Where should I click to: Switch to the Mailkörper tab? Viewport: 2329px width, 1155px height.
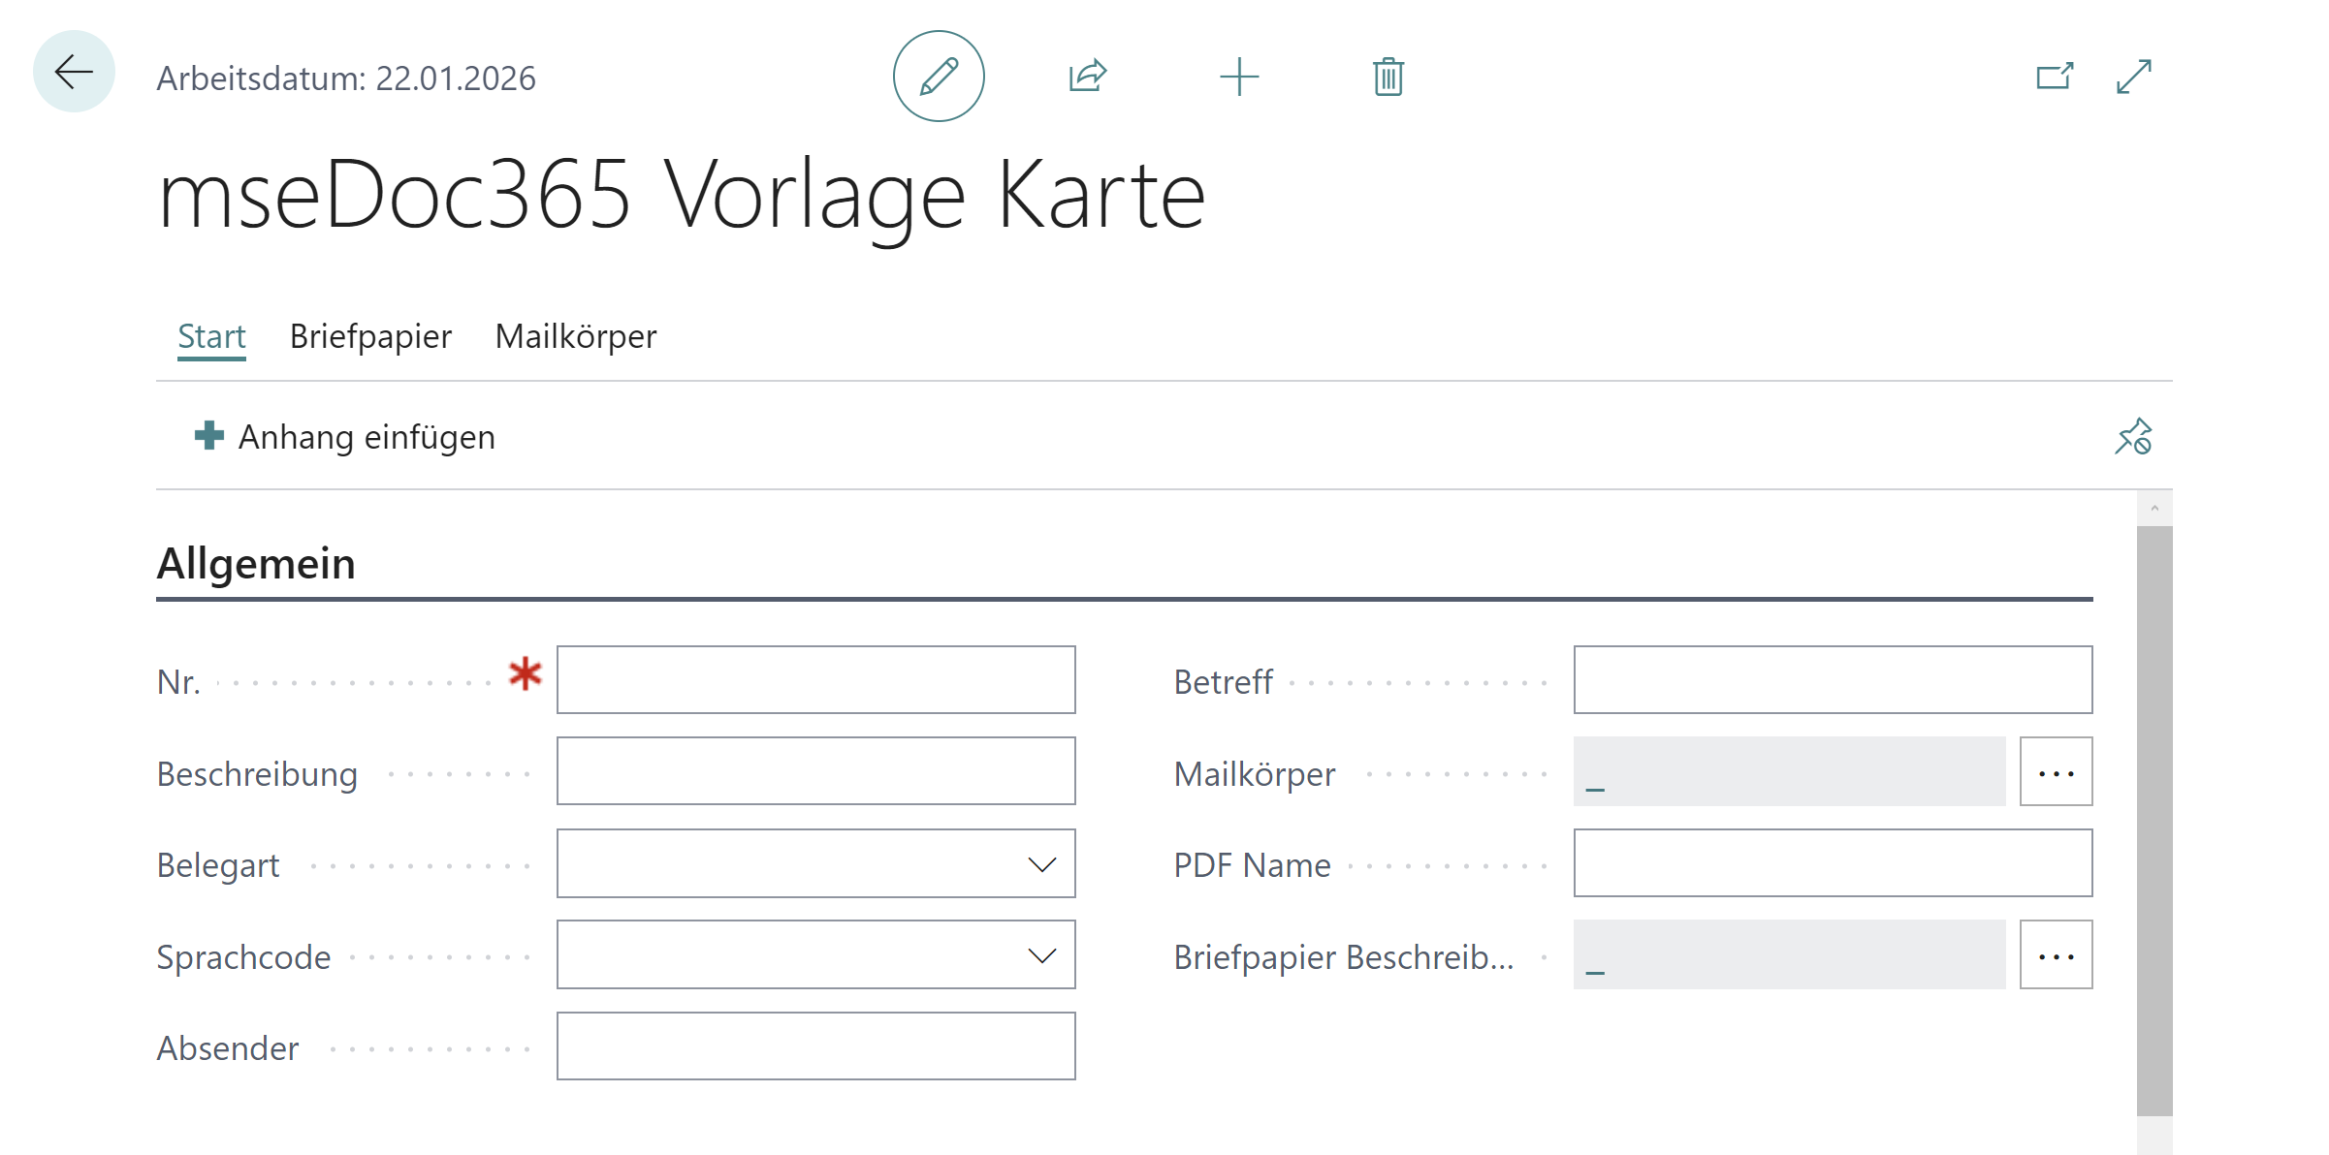click(x=576, y=336)
